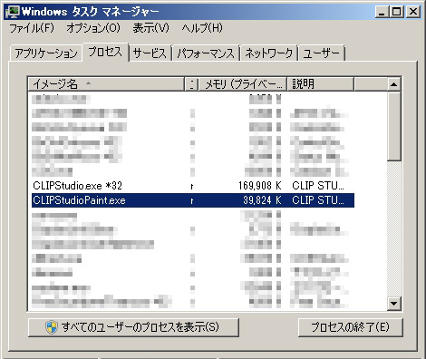Sort by メモリ (プライベート) column header

243,84
